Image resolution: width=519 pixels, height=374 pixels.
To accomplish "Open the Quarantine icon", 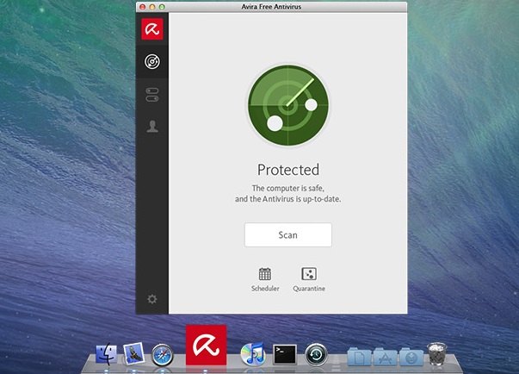I will click(x=309, y=275).
